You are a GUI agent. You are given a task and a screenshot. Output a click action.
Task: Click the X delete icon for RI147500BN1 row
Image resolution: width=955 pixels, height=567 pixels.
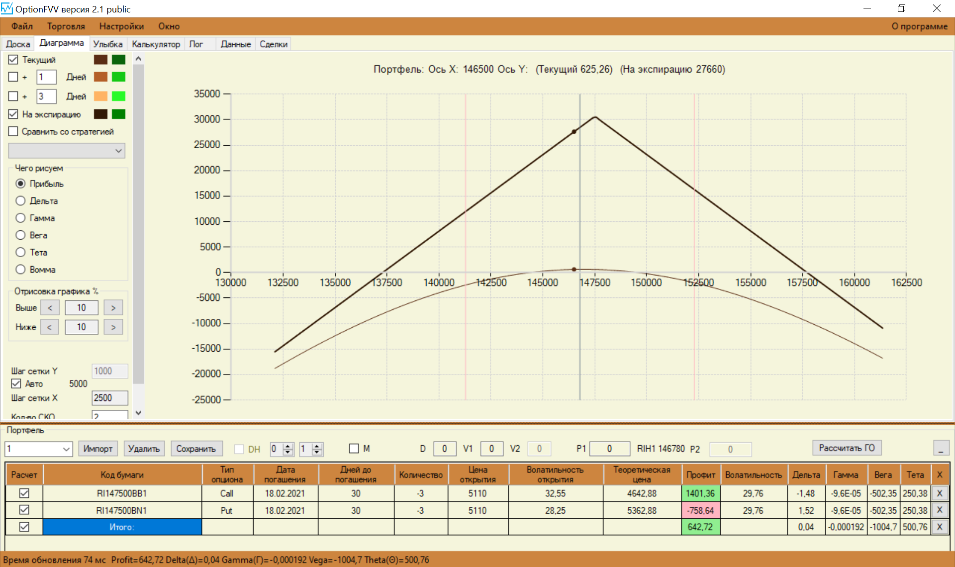click(939, 510)
